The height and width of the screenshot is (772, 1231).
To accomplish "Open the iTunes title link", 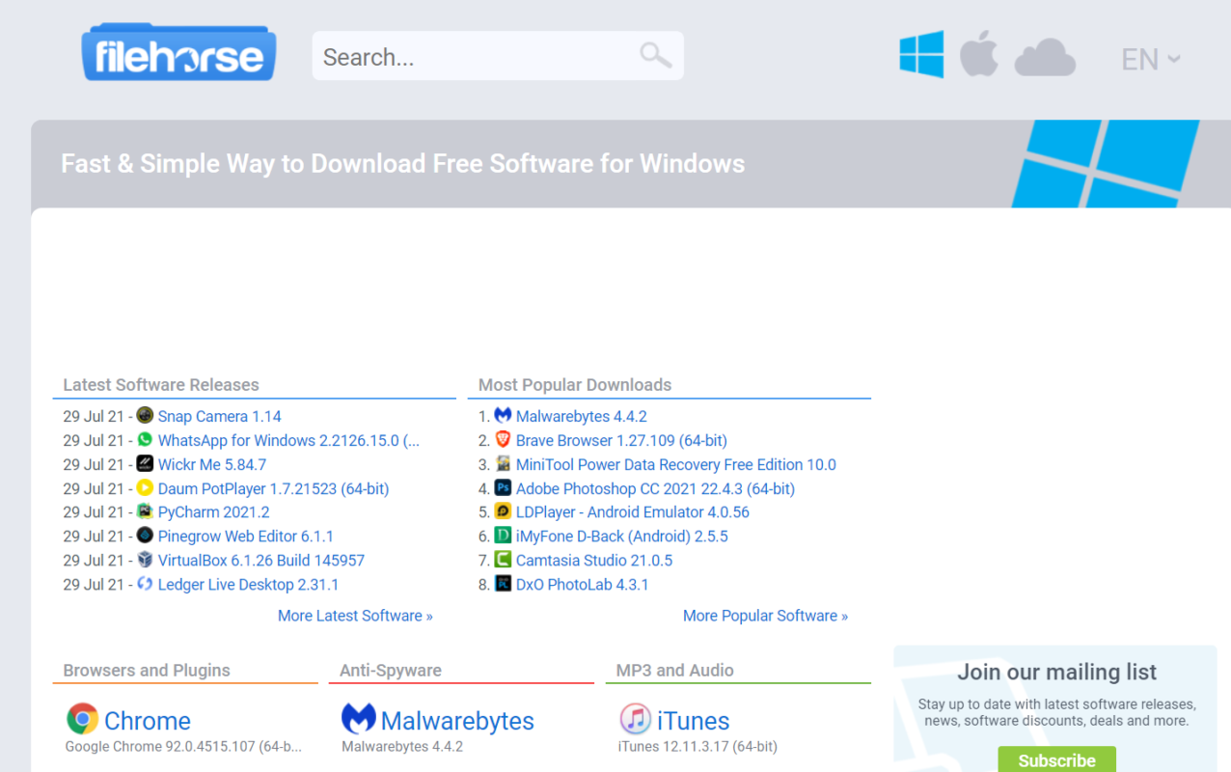I will 693,721.
